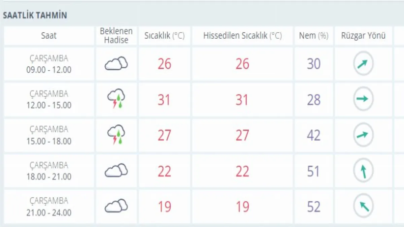Viewport: 404px width, 227px height.
Task: Click temperature value 26 in the Sıcaklık column
Action: [x=164, y=64]
